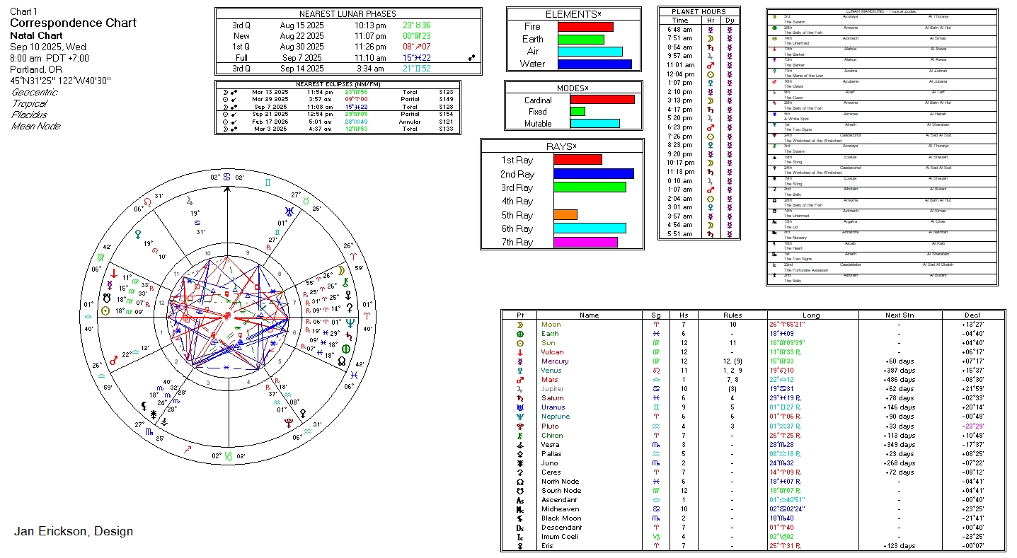Image resolution: width=1017 pixels, height=558 pixels.
Task: Click the Sun glyph on the chart wheel
Action: (x=106, y=310)
